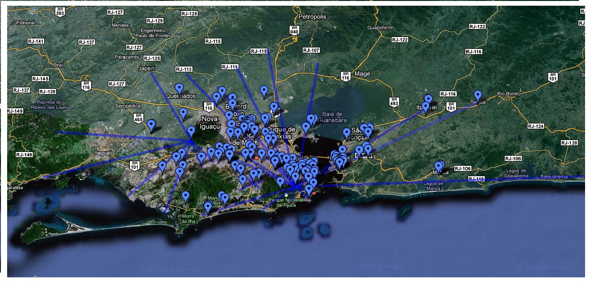Click the marker above Queimados
This screenshot has height=284, width=596.
[180, 88]
